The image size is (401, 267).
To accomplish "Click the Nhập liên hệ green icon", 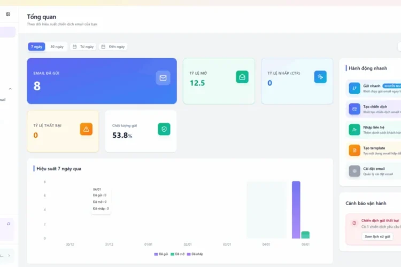I will 354,130.
